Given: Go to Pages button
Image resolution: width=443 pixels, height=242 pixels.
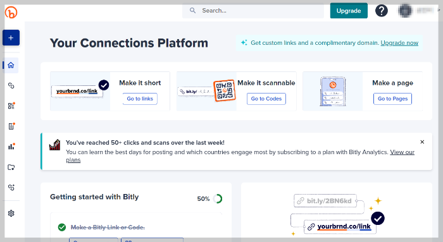Looking at the screenshot, I should (x=393, y=99).
